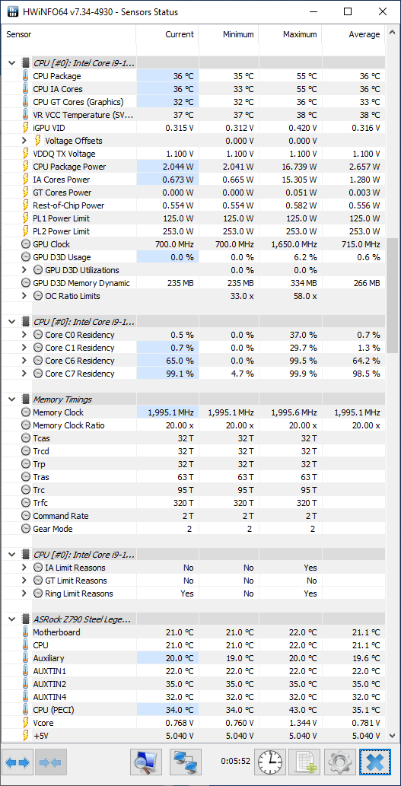Expand the Voltage Offsets row
Screen dimensions: 401x786
point(24,141)
